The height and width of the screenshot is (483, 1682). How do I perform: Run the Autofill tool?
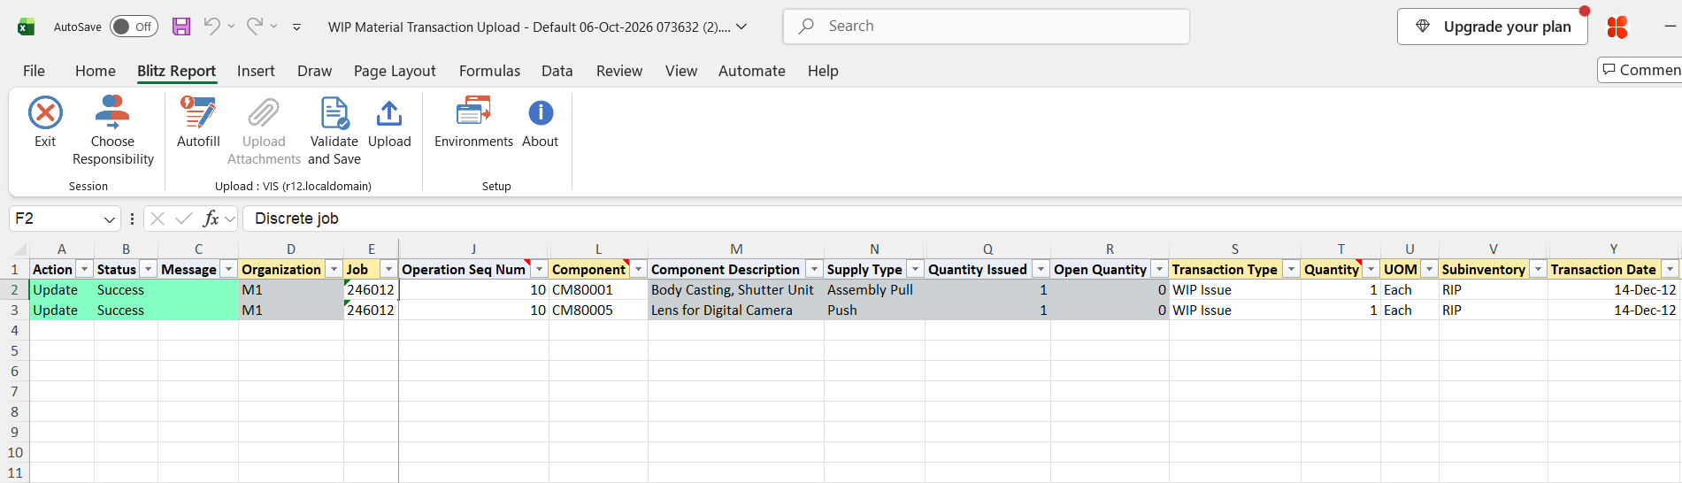pos(198,122)
